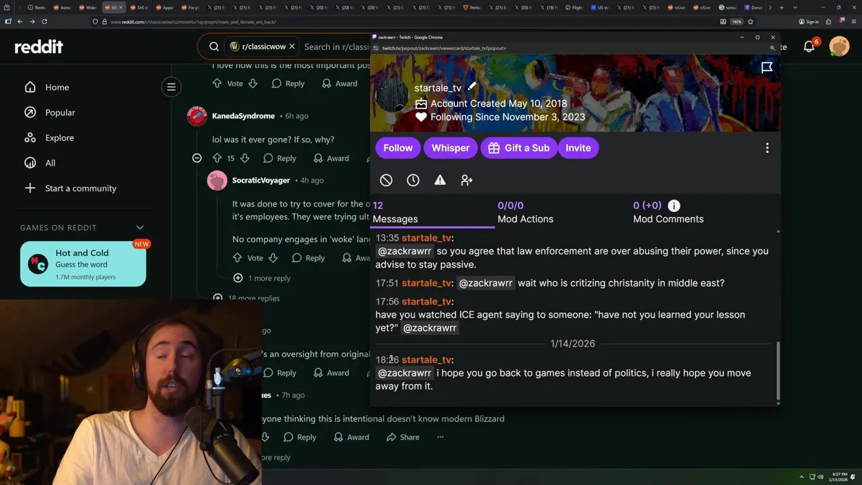Open Reddit notifications bell
This screenshot has width=862, height=485.
(x=809, y=46)
